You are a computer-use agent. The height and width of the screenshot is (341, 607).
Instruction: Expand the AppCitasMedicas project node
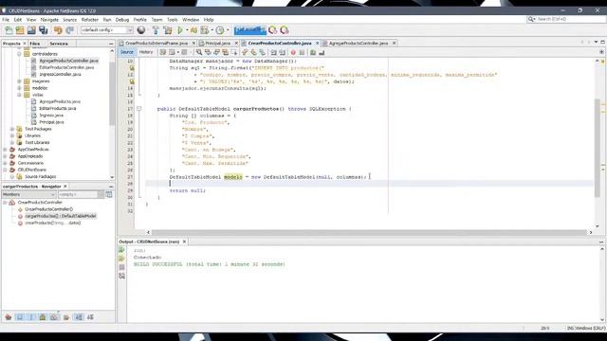pos(5,150)
